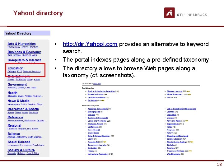224x168 pixels.
Task: Open K-12 in Top Categories list
Action: (169, 97)
